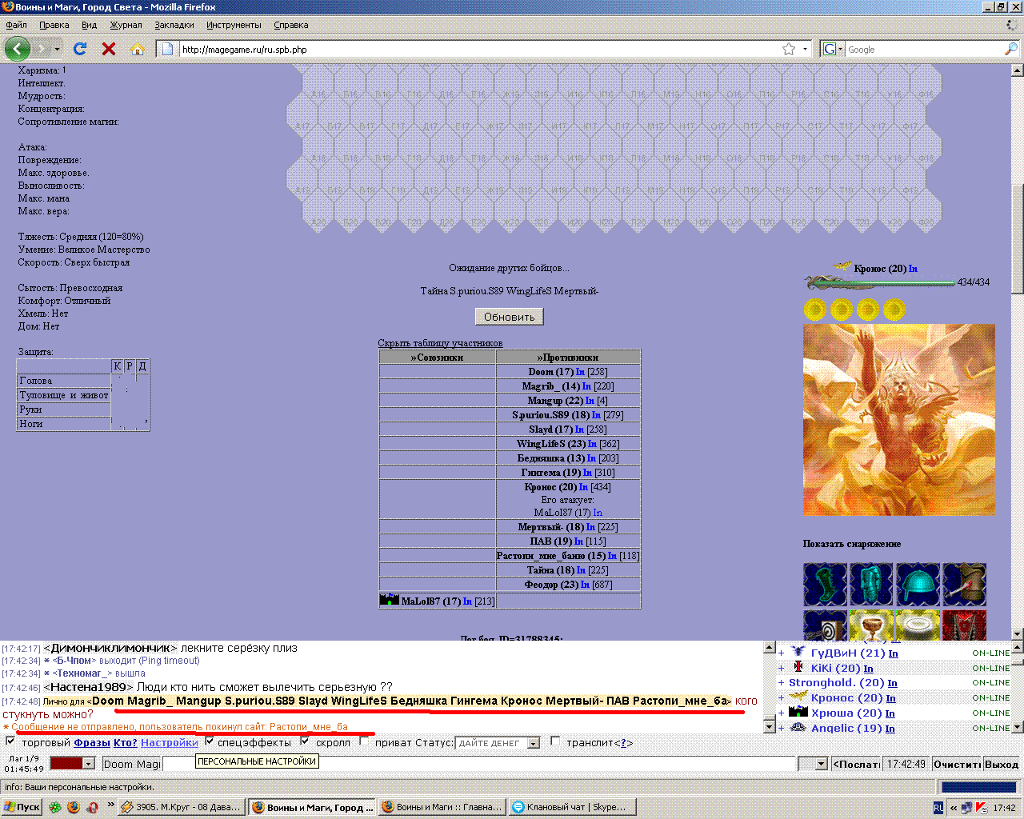Click the ГуДВиН clan emblem in user list
The height and width of the screenshot is (819, 1024).
tap(798, 652)
